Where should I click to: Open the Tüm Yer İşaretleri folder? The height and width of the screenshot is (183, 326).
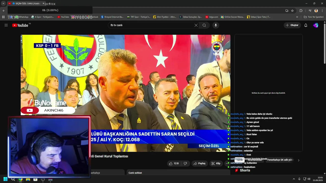(x=314, y=17)
